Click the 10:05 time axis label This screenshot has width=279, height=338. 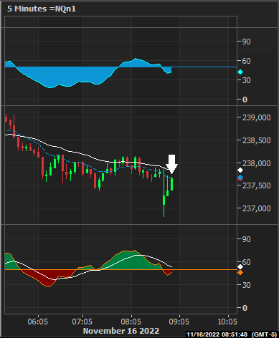click(227, 322)
